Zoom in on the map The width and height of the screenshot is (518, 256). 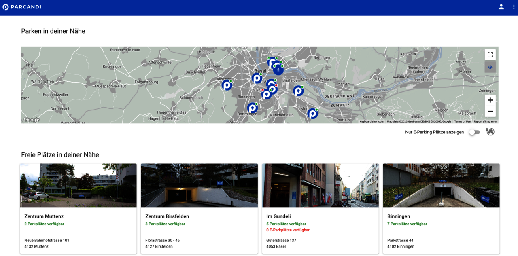pos(490,100)
